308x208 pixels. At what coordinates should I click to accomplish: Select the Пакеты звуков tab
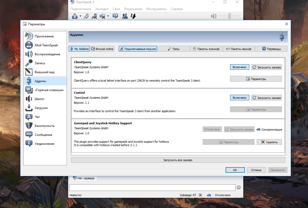coord(239,49)
